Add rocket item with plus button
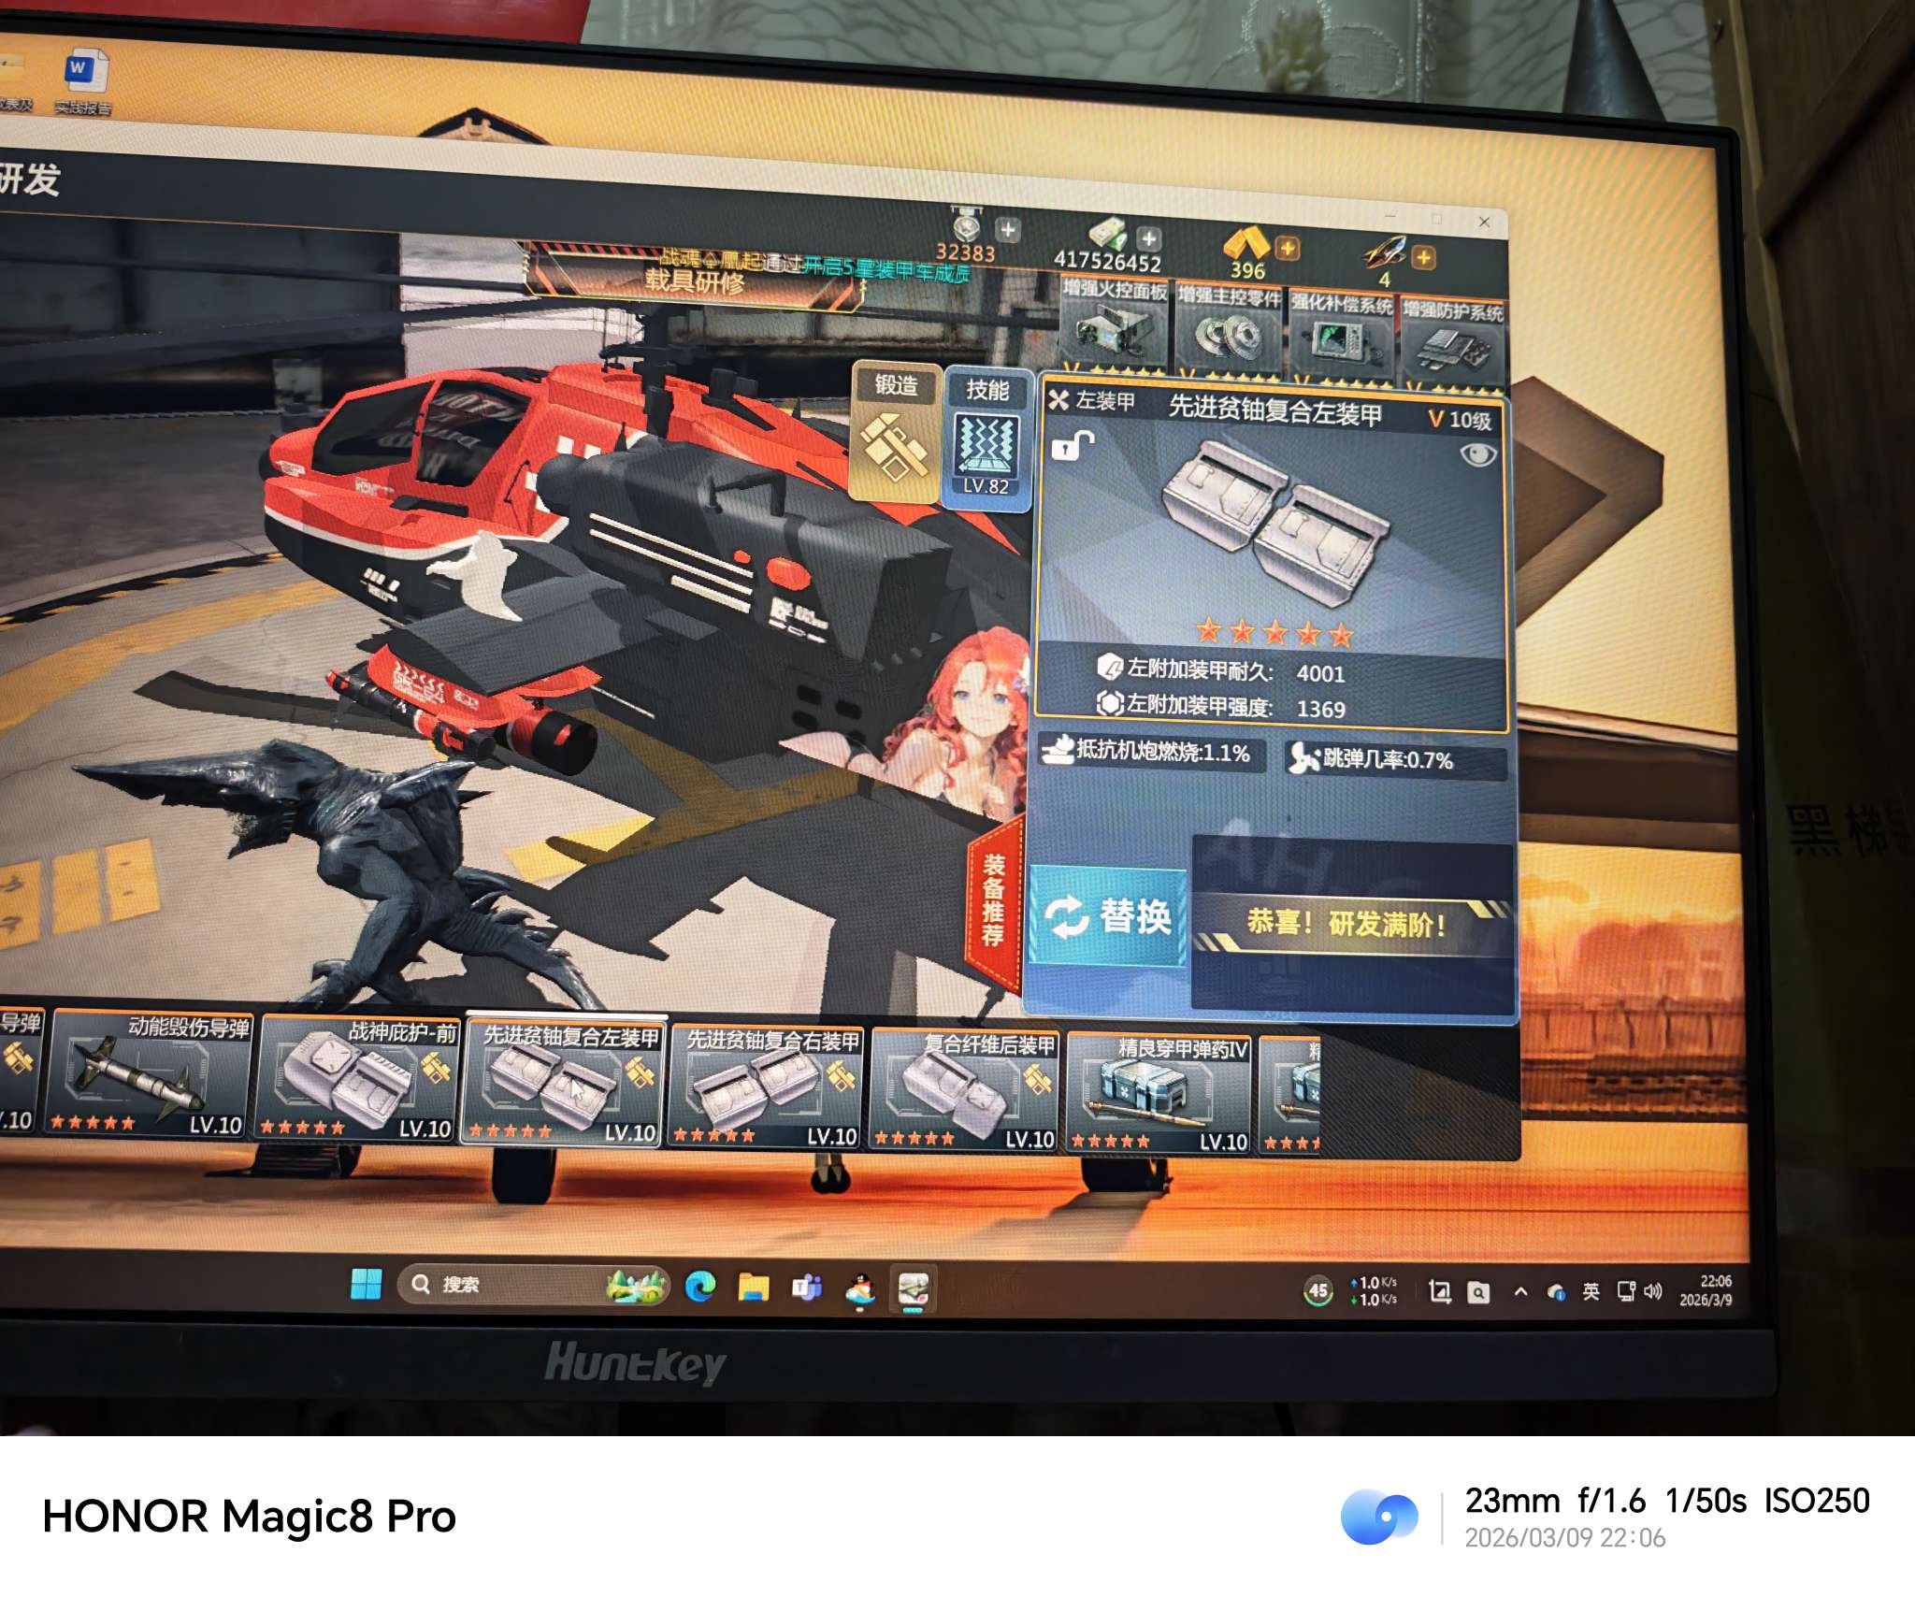1915x1597 pixels. [x=1423, y=257]
